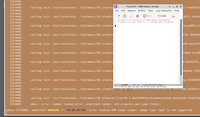Minimize the Emacs window
The height and width of the screenshot is (117, 200).
[x=173, y=6]
